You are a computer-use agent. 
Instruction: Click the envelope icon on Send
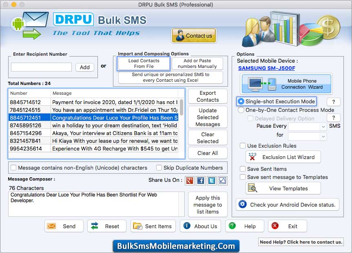[51, 226]
